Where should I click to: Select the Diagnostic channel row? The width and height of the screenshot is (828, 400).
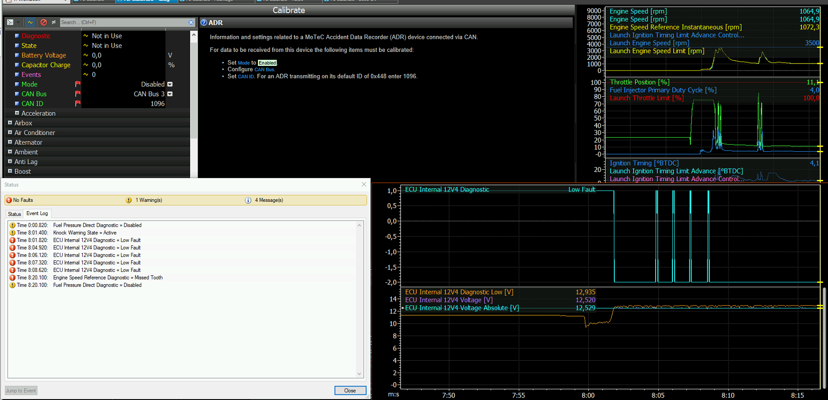point(36,36)
